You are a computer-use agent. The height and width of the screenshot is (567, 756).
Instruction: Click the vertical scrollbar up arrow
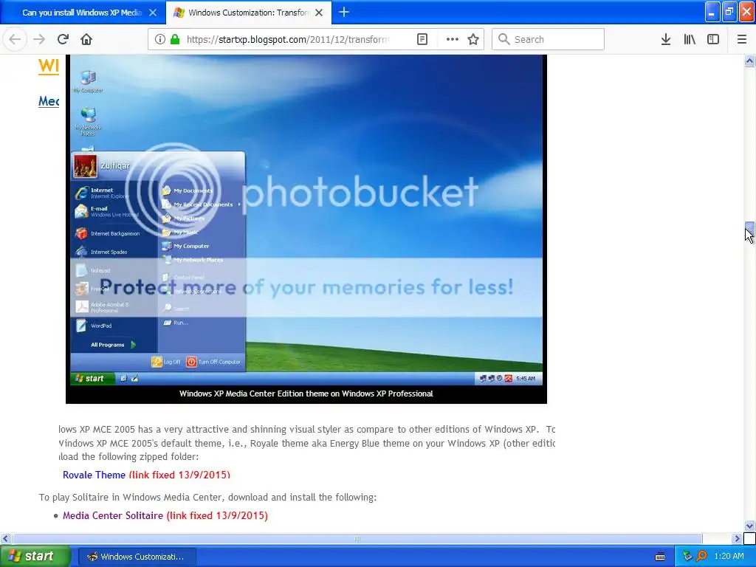(750, 61)
